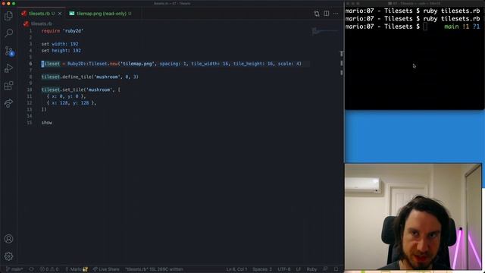Open the editor more actions ellipsis
The image size is (485, 273).
[x=336, y=14]
